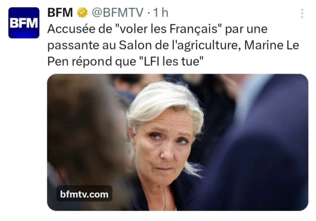This screenshot has width=316, height=221.
Task: Open the BFM display name profile link
Action: tap(60, 13)
